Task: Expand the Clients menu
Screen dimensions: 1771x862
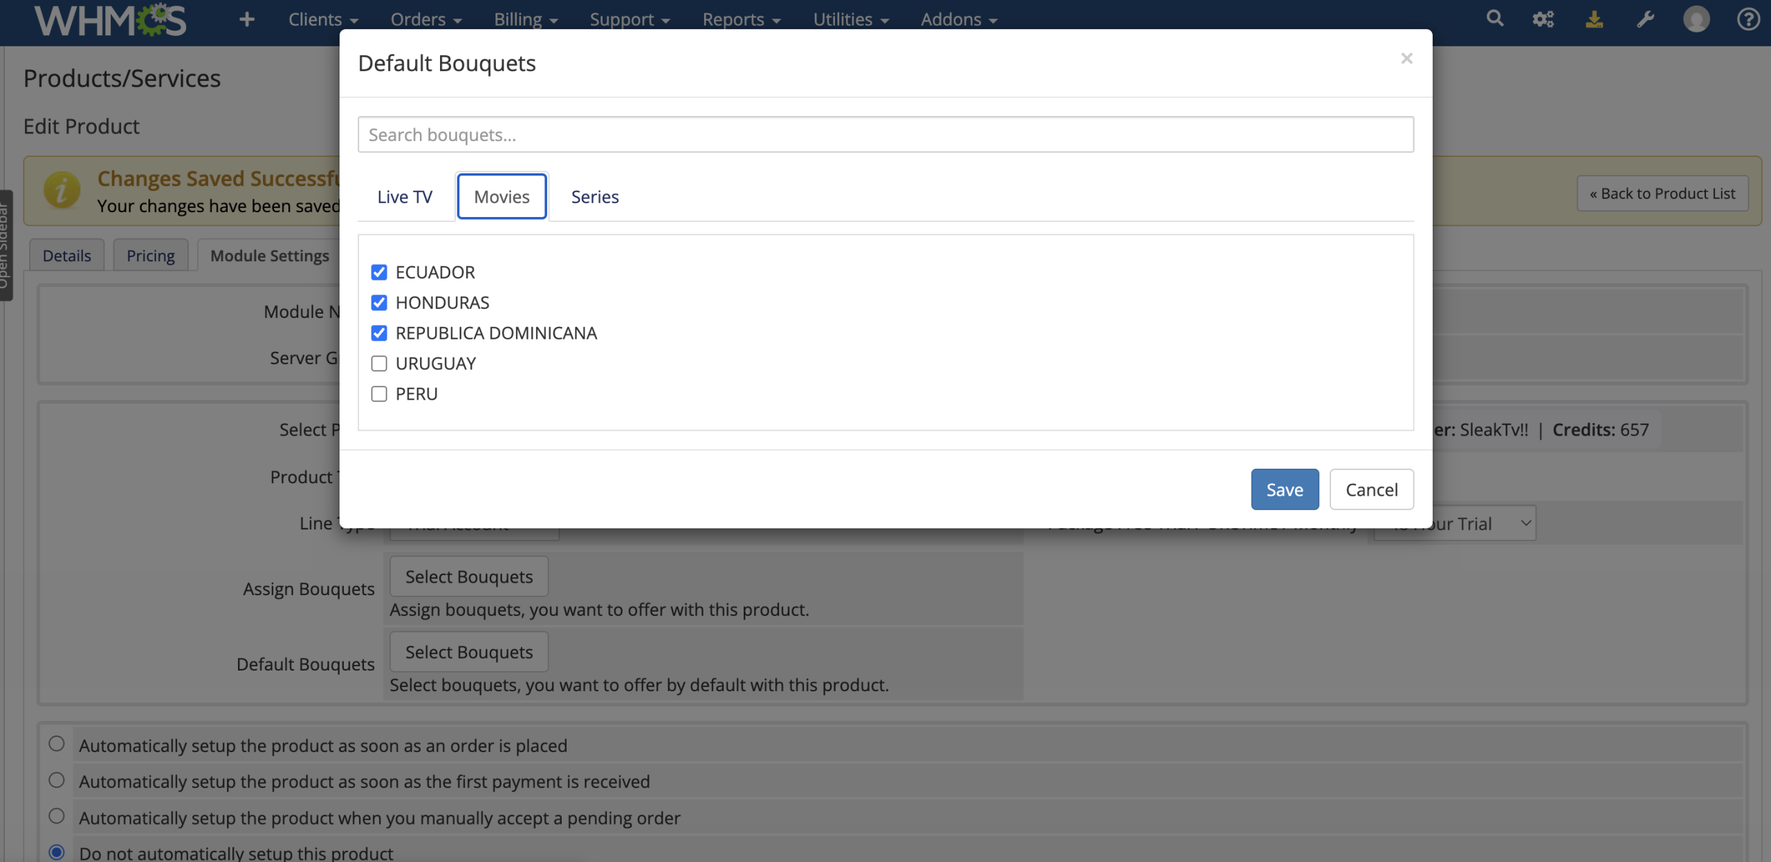Action: coord(323,19)
